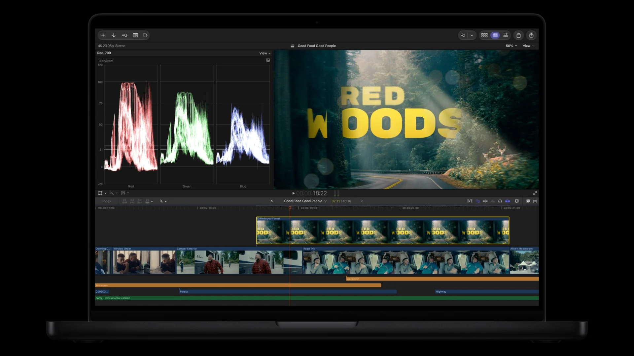Open the Transitions browser icon

click(x=535, y=201)
